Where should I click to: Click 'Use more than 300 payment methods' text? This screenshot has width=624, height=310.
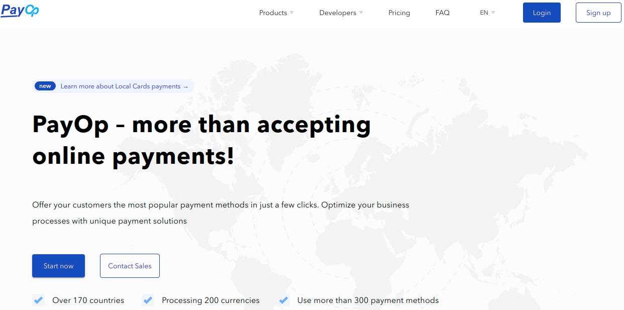(x=368, y=300)
